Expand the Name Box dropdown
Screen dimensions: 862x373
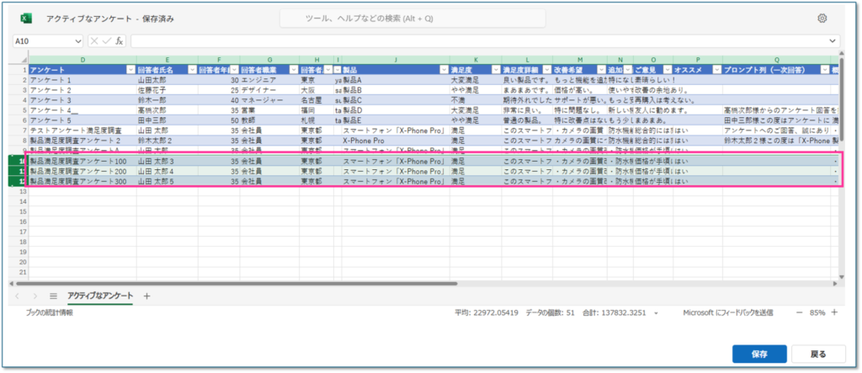coord(78,40)
